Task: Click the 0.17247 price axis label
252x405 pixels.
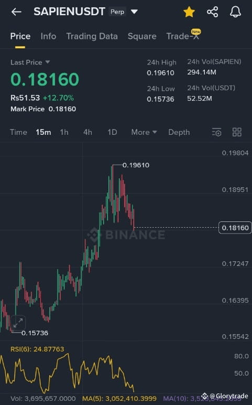Action: click(235, 264)
